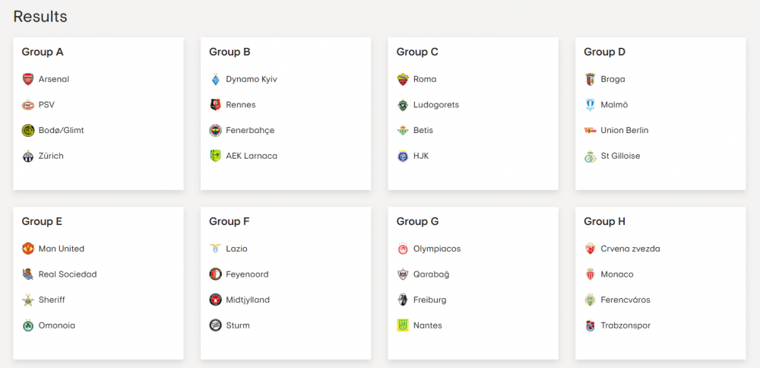The image size is (760, 368).
Task: Click the Monaco crest icon
Action: click(x=591, y=274)
